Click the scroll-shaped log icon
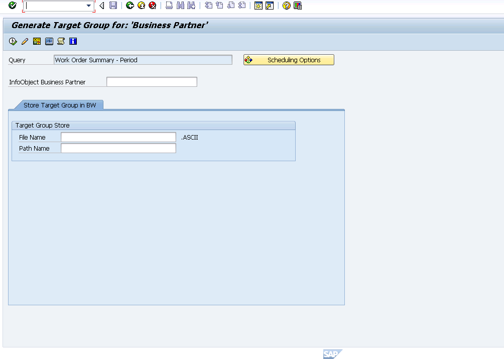The image size is (504, 359). pos(61,41)
